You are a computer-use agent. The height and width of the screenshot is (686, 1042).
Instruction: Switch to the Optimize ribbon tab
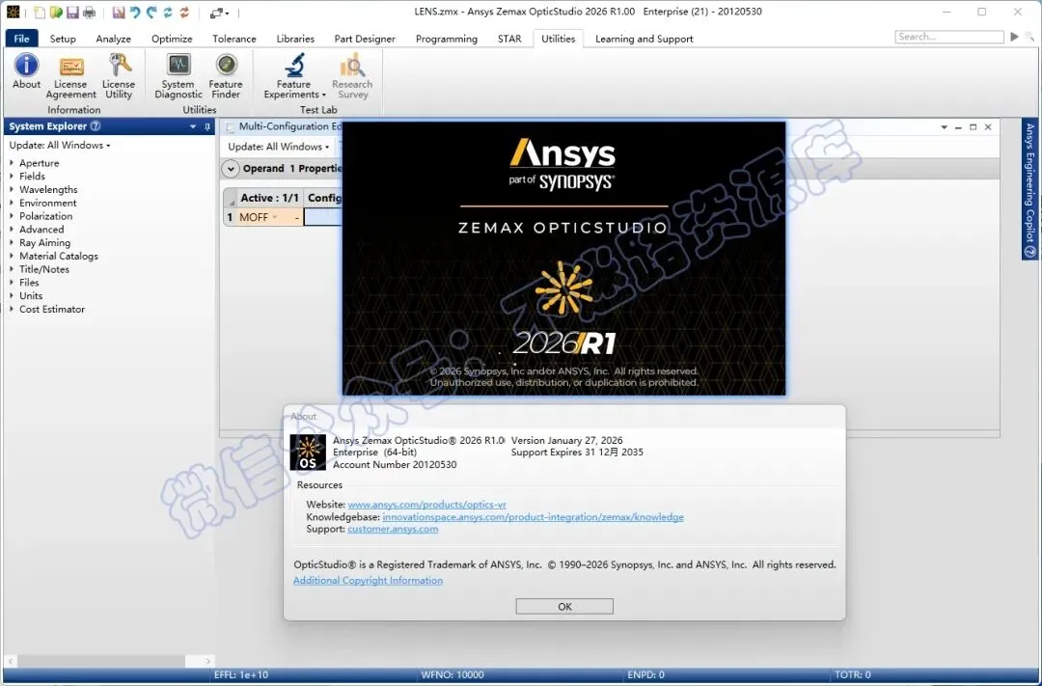[x=172, y=39]
